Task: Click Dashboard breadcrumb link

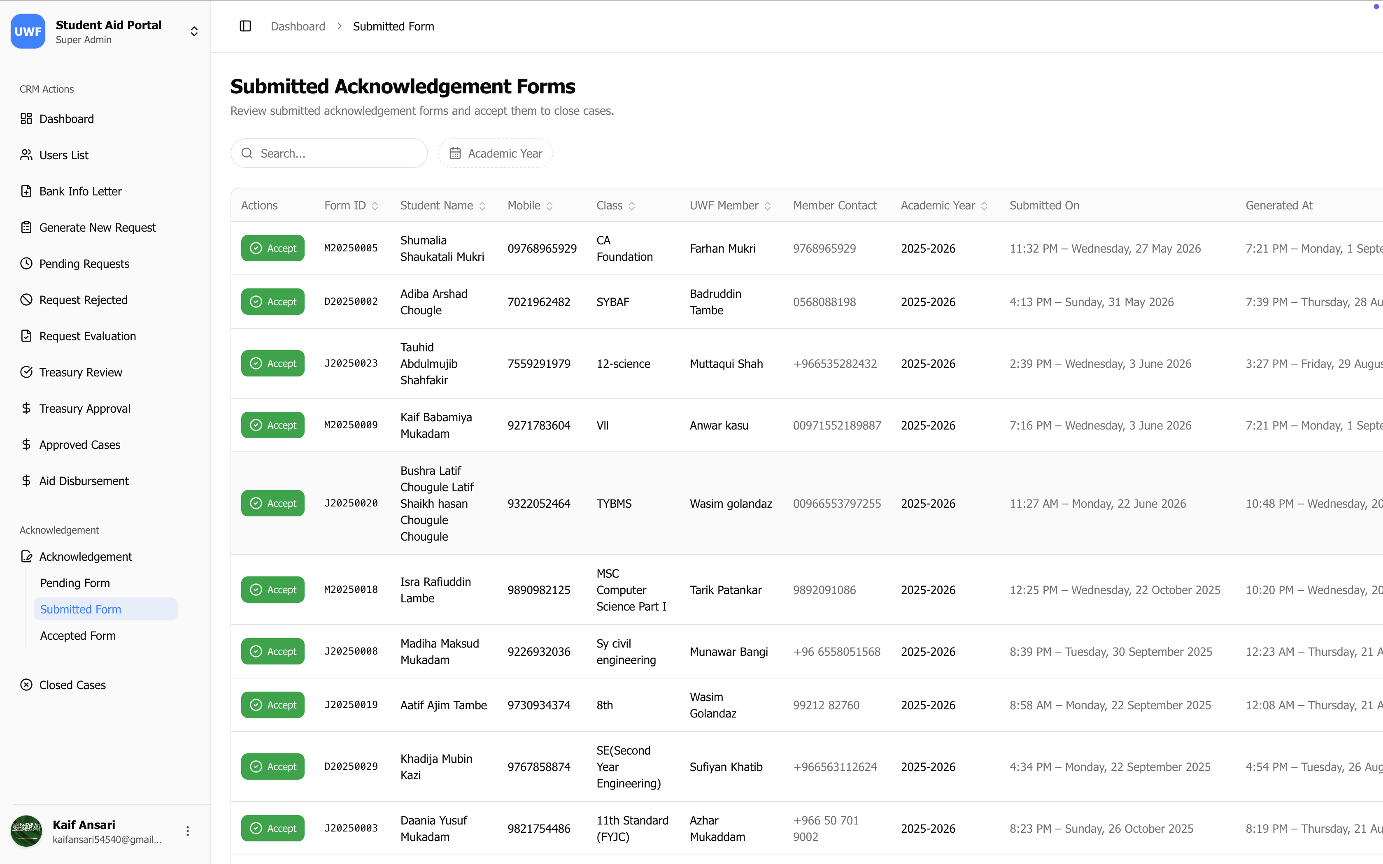Action: (x=298, y=26)
